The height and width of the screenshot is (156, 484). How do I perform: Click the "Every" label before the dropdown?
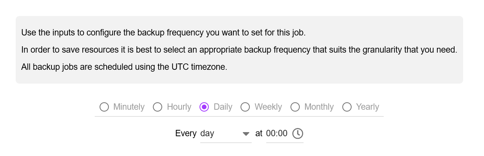[x=186, y=134]
